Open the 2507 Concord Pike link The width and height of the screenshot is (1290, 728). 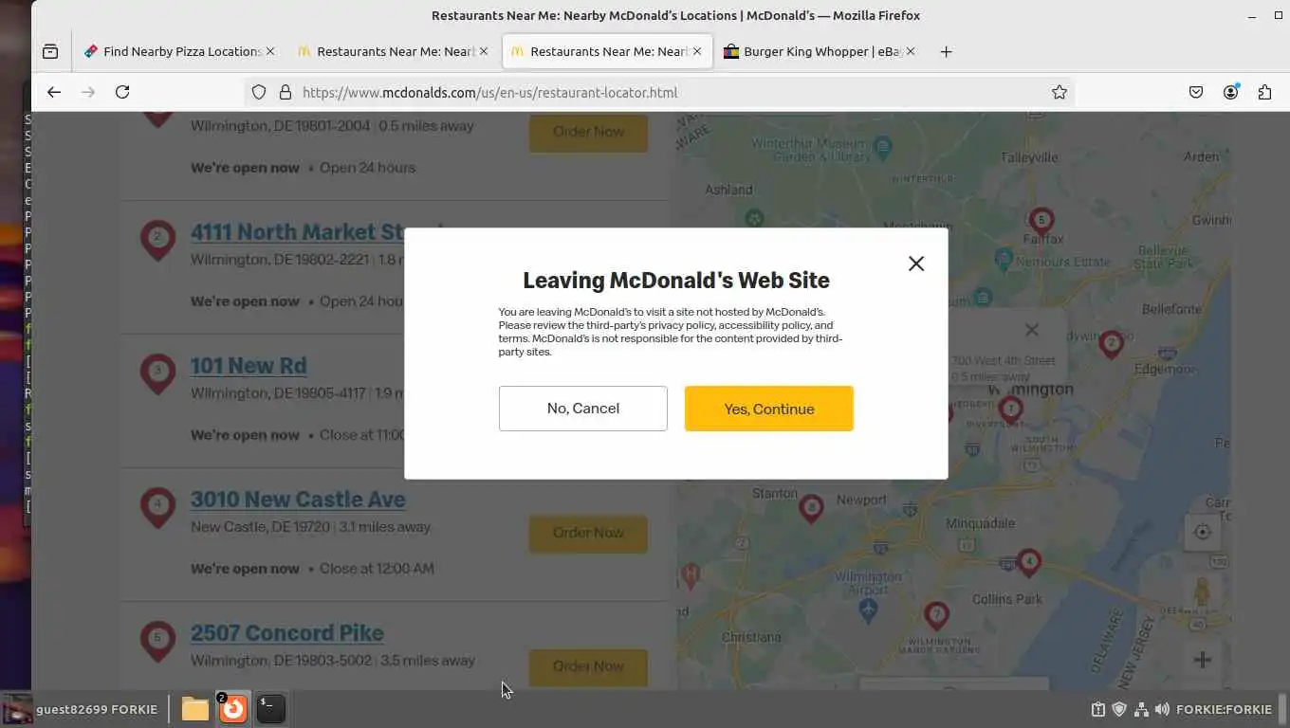click(x=286, y=632)
